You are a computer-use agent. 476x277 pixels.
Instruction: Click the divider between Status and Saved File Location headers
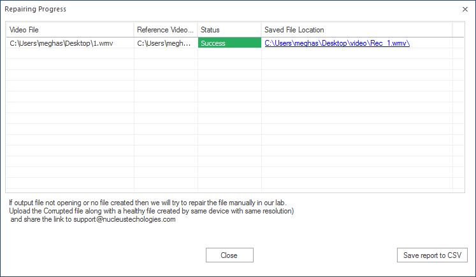261,30
